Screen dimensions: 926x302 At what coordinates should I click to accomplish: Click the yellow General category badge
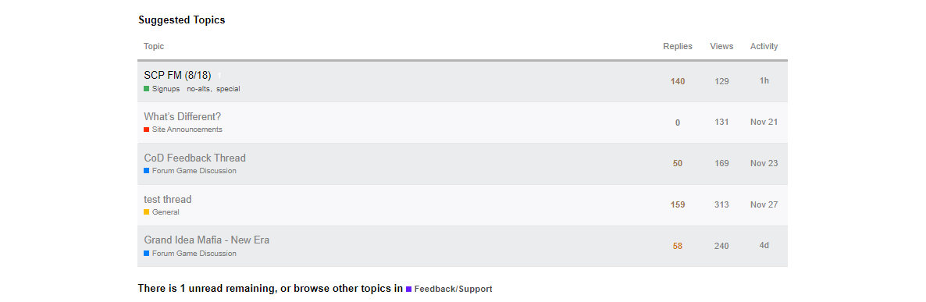click(x=161, y=211)
